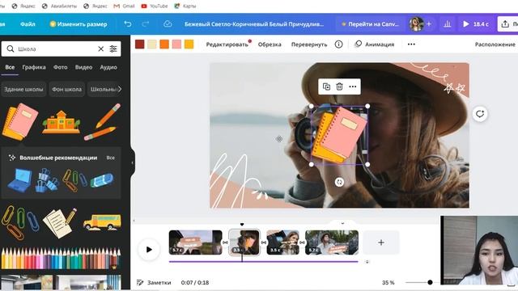
Task: Click the comment bubble beside the canvas
Action: tap(480, 114)
